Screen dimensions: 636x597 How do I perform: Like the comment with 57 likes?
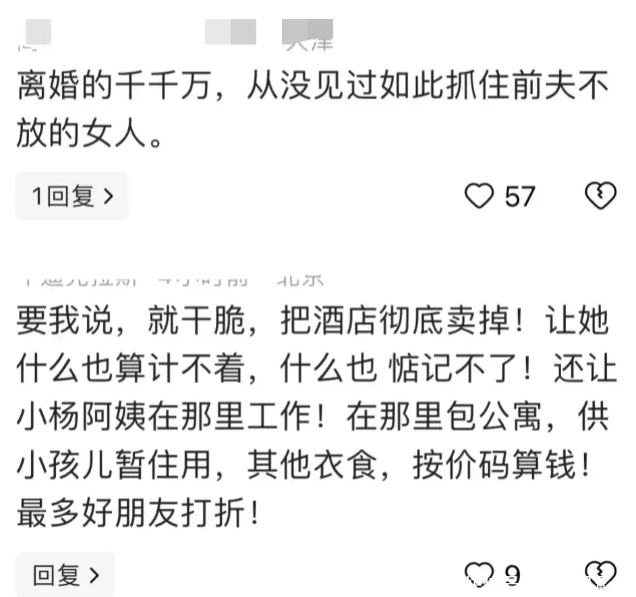coord(480,196)
